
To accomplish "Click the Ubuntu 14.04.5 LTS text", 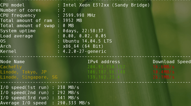I will coord(87,41).
